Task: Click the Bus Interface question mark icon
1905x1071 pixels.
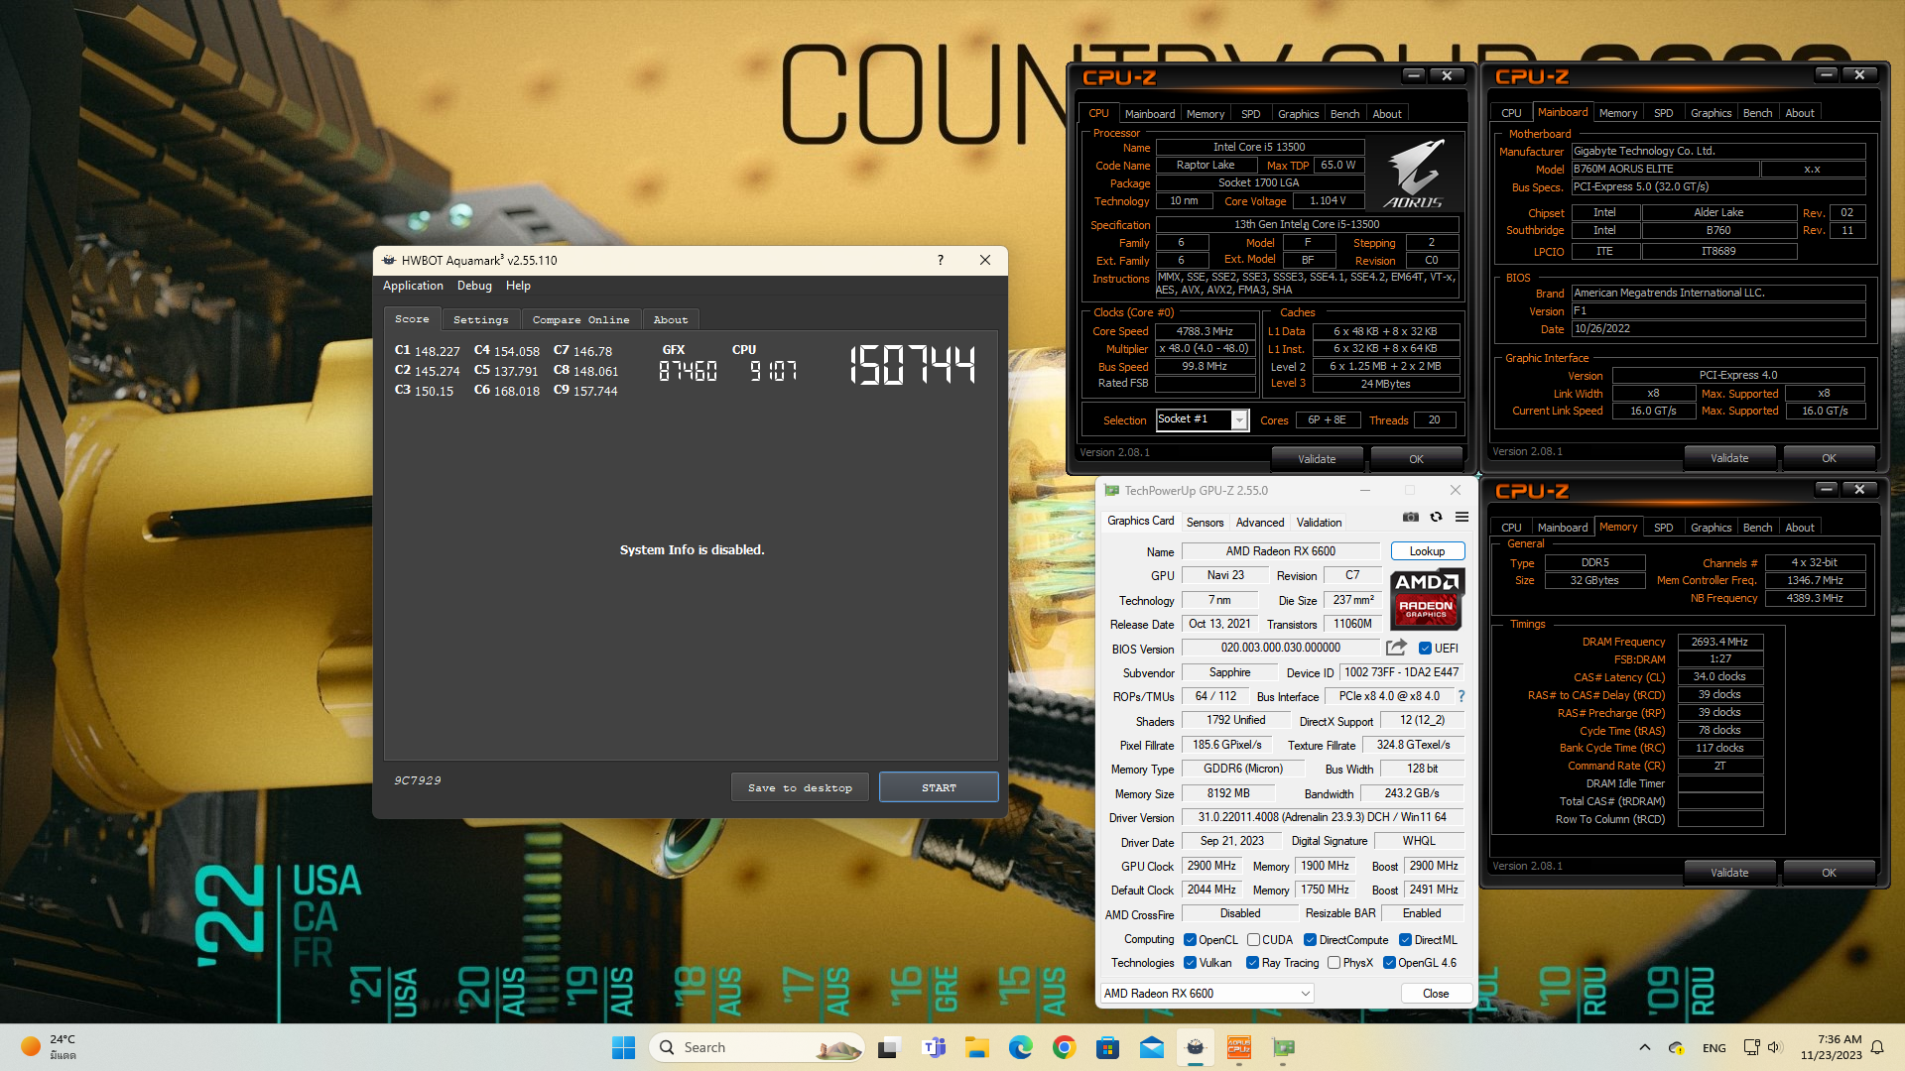Action: [x=1461, y=696]
